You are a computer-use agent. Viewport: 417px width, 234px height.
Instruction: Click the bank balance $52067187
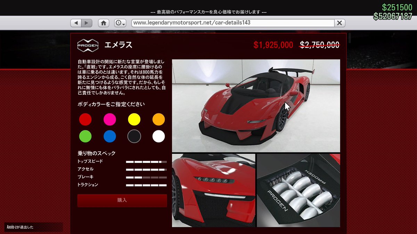tap(393, 16)
